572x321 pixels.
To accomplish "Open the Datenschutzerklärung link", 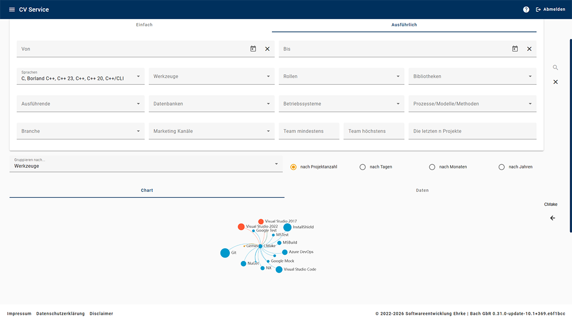I will pyautogui.click(x=61, y=313).
